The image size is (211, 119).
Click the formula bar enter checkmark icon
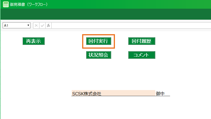click(x=42, y=25)
